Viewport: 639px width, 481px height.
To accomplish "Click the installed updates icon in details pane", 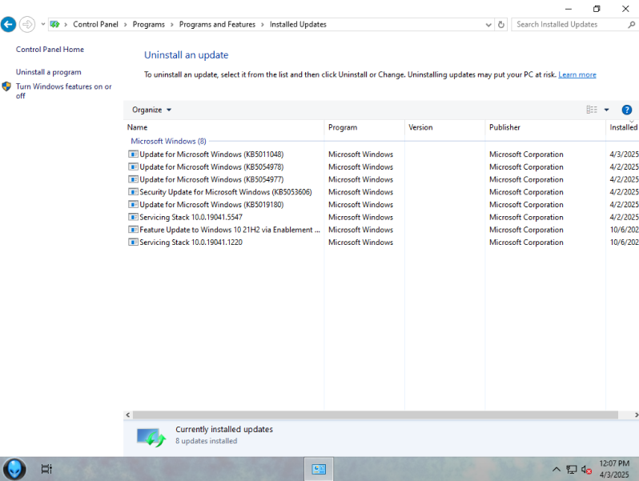I will pyautogui.click(x=151, y=438).
